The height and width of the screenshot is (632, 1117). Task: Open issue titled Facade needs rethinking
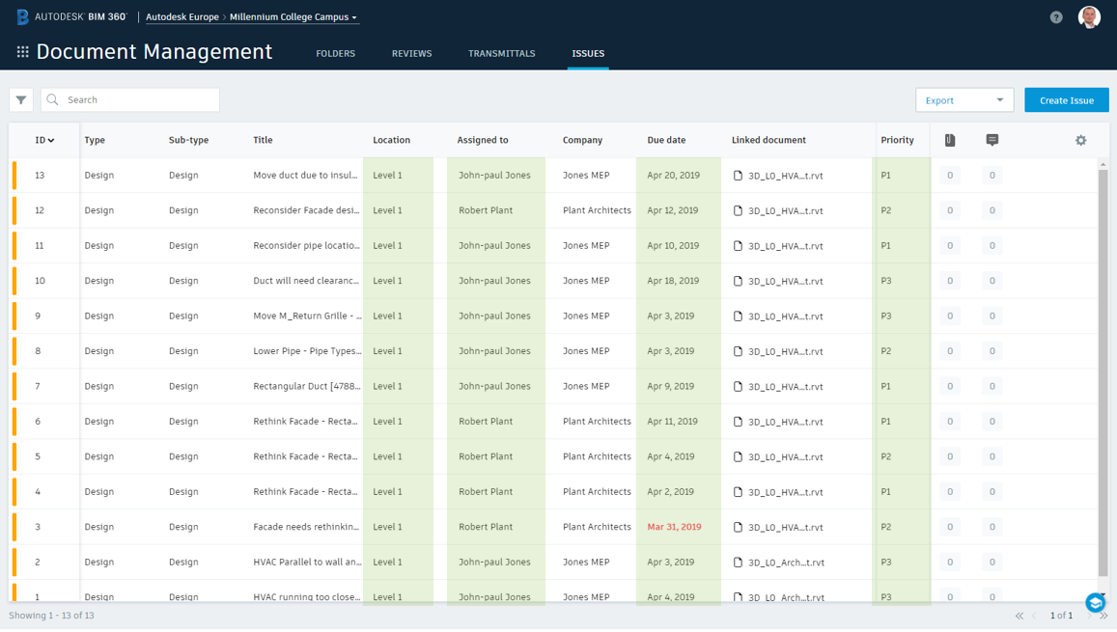point(306,527)
